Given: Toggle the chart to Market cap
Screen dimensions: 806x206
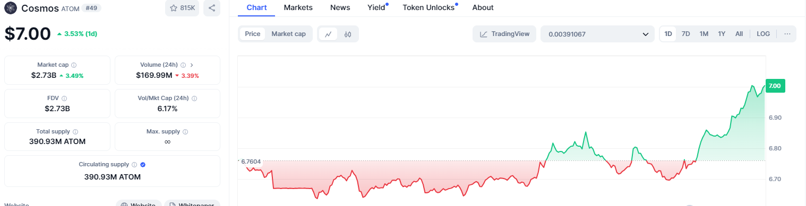Looking at the screenshot, I should point(288,34).
